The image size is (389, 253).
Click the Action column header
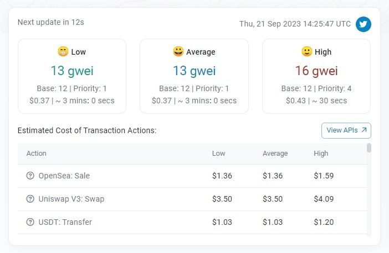click(37, 153)
